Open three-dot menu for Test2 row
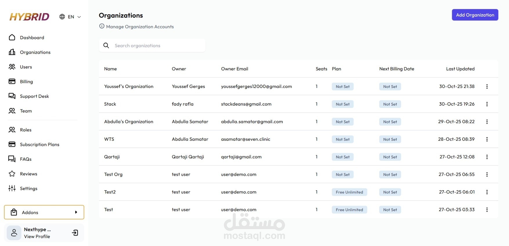This screenshot has height=246, width=509. [487, 192]
